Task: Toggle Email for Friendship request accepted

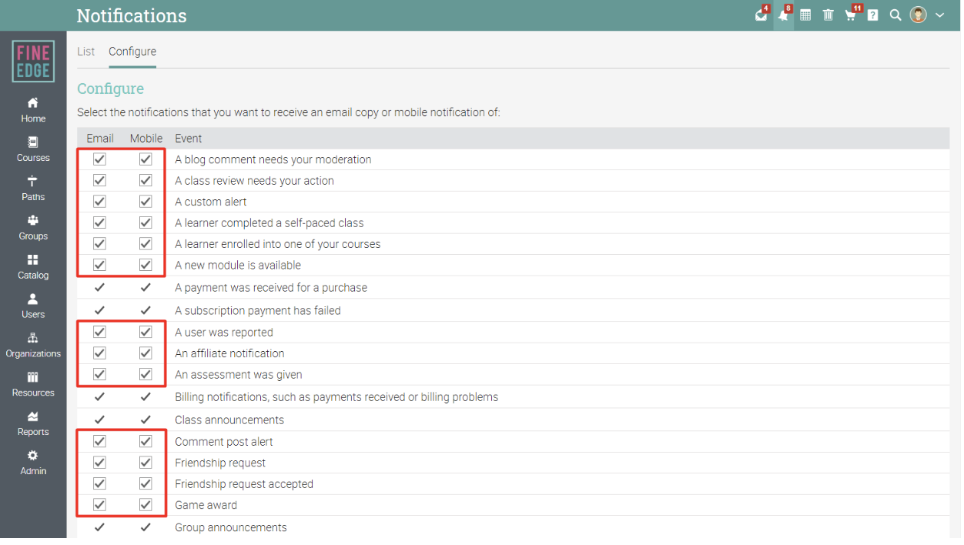Action: (99, 483)
